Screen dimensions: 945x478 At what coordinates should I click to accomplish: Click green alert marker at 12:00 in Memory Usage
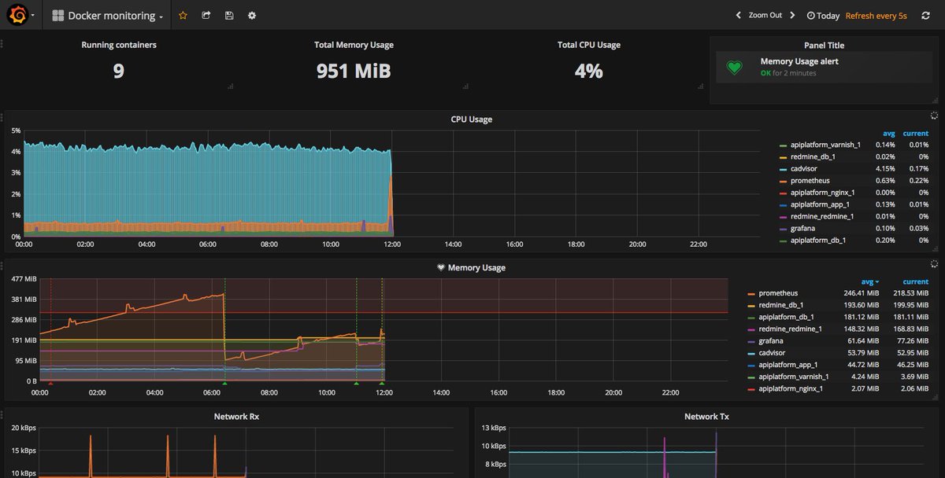[x=382, y=384]
